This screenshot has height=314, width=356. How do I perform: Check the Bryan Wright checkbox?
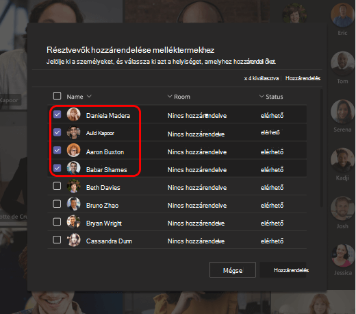[x=57, y=221]
